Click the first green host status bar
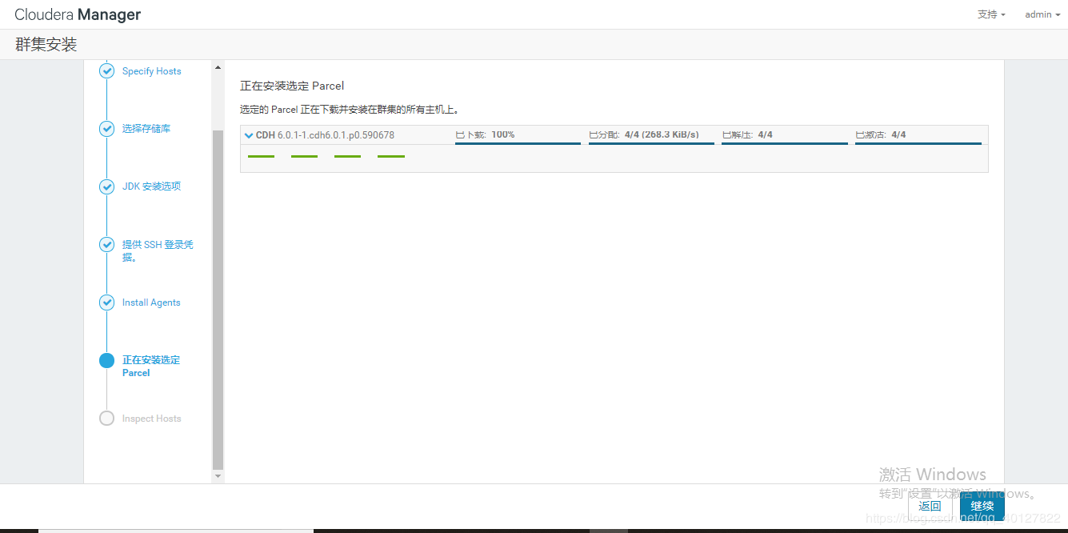The width and height of the screenshot is (1068, 533). tap(262, 156)
